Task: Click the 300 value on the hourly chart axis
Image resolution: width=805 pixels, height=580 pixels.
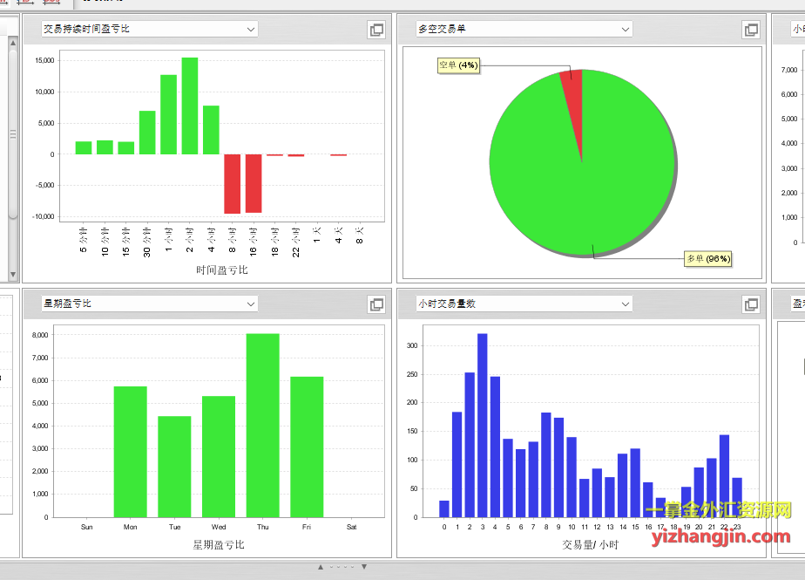Action: click(x=412, y=345)
